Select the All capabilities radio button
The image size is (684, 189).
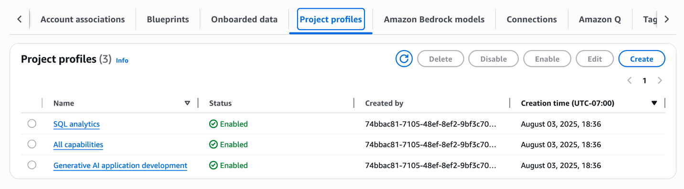[32, 144]
